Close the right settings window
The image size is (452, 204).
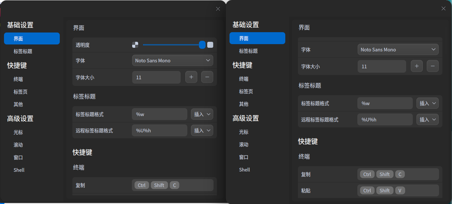point(443,9)
